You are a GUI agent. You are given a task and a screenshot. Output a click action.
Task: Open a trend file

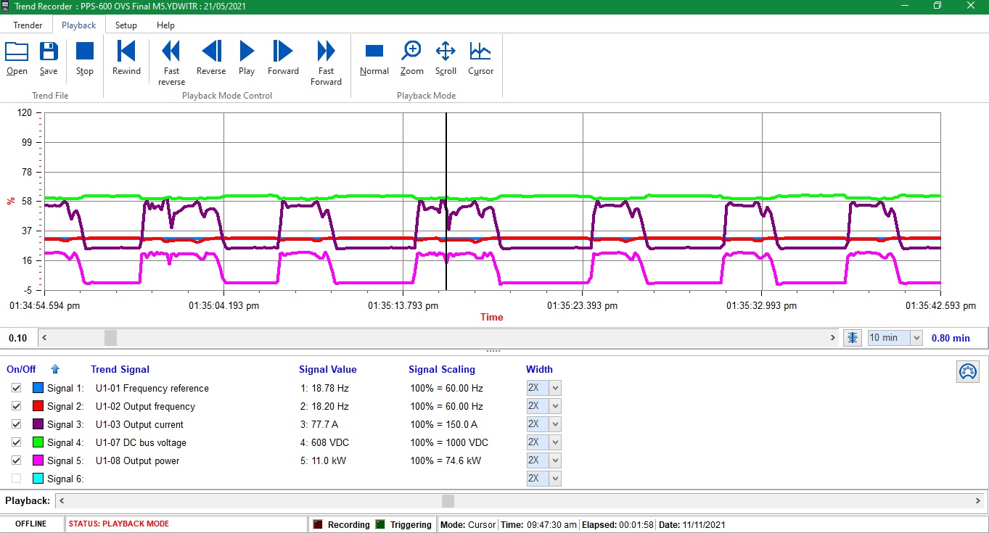[x=17, y=59]
